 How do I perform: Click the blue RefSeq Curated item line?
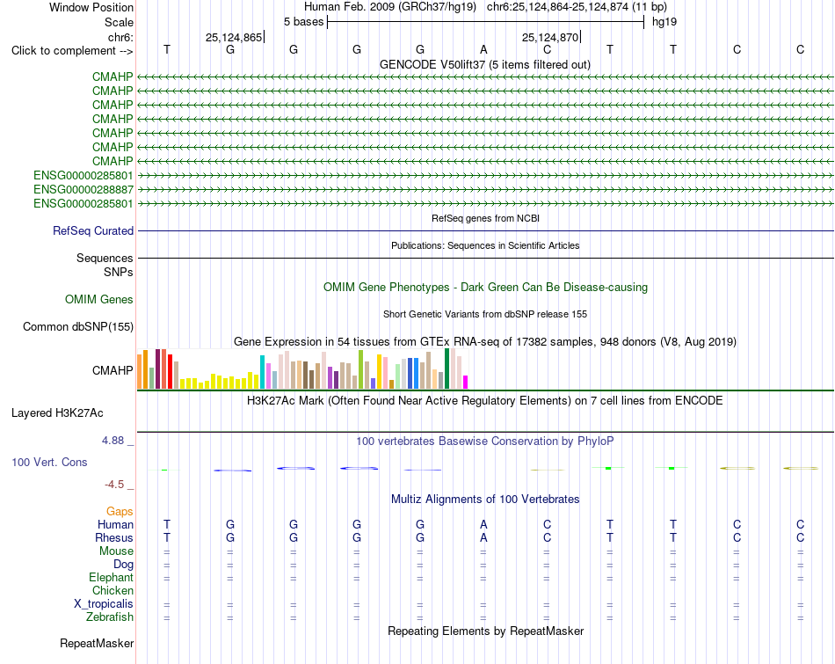[485, 230]
